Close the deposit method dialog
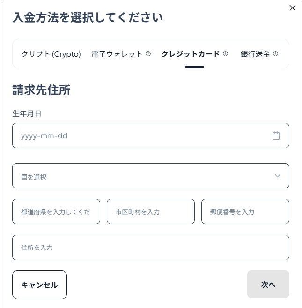The image size is (302, 308). [x=293, y=8]
